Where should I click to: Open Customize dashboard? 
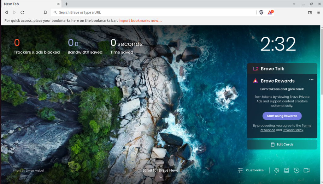251,170
